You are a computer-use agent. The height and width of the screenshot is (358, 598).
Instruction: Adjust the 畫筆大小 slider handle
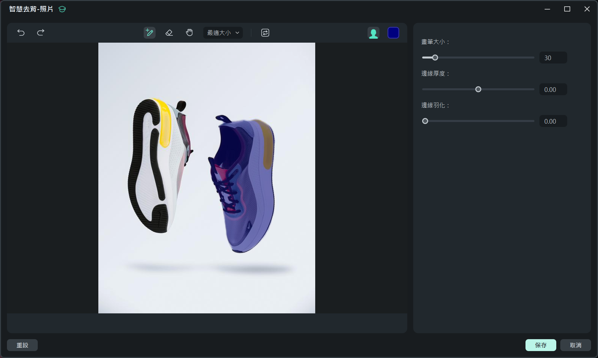tap(435, 58)
